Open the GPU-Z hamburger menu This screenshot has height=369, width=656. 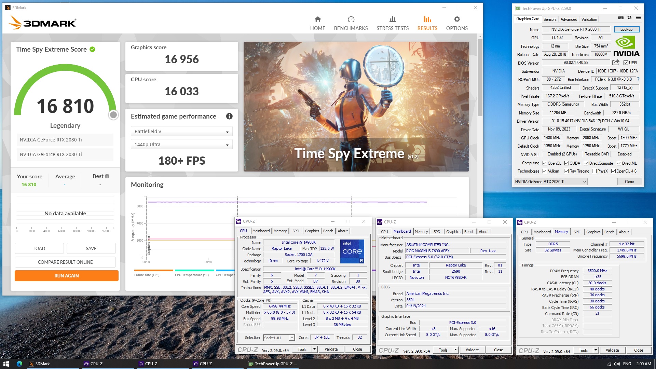coord(638,17)
